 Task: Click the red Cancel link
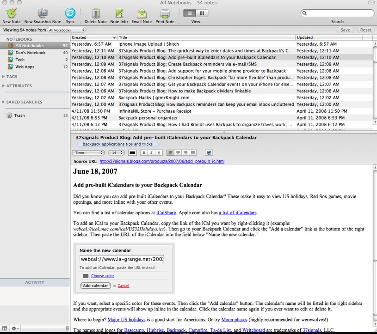[x=124, y=286]
